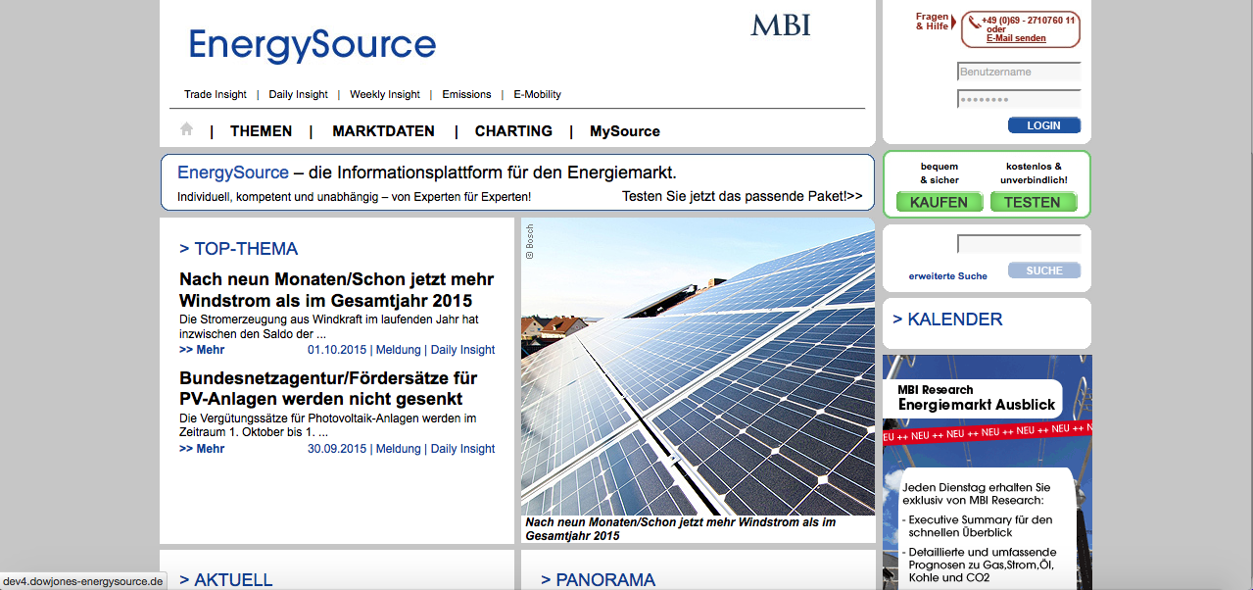The height and width of the screenshot is (590, 1253).
Task: Click Daily Insight link dated 01.10.2015
Action: pos(462,350)
